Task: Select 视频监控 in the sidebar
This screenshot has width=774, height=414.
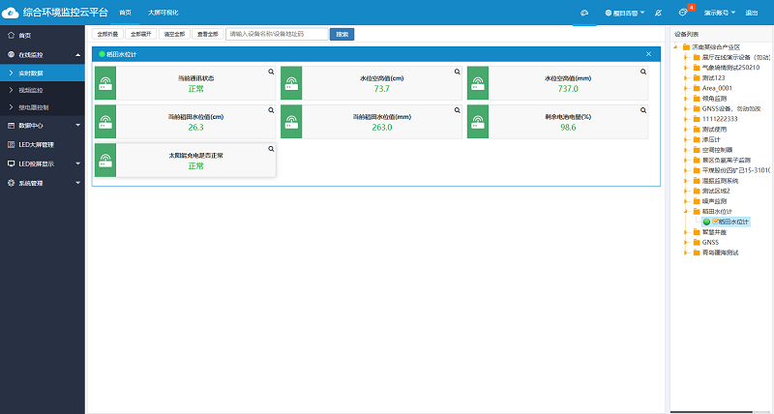Action: point(33,90)
